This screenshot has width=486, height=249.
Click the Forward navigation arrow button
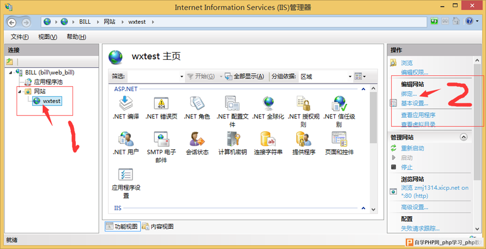pos(26,22)
